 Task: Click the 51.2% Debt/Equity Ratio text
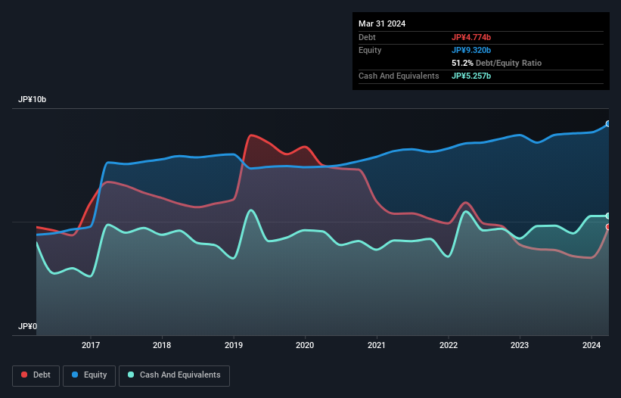[497, 63]
